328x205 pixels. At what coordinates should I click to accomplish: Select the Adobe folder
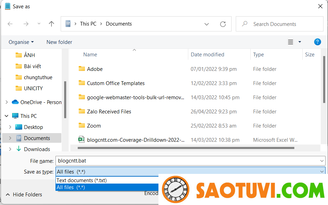[x=95, y=69]
